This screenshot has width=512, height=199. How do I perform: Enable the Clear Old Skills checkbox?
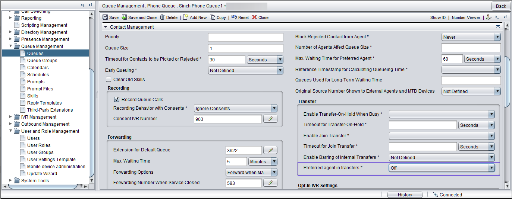(109, 79)
